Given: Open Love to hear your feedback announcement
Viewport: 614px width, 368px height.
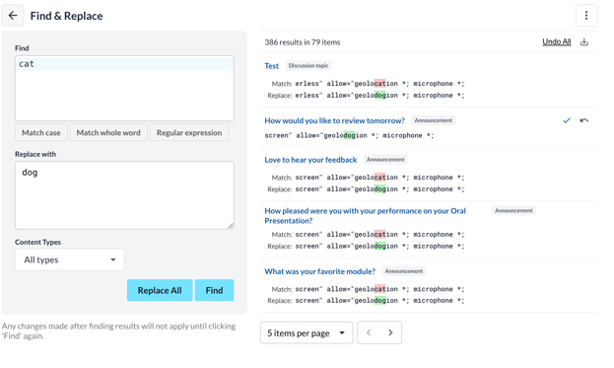Looking at the screenshot, I should pyautogui.click(x=310, y=160).
